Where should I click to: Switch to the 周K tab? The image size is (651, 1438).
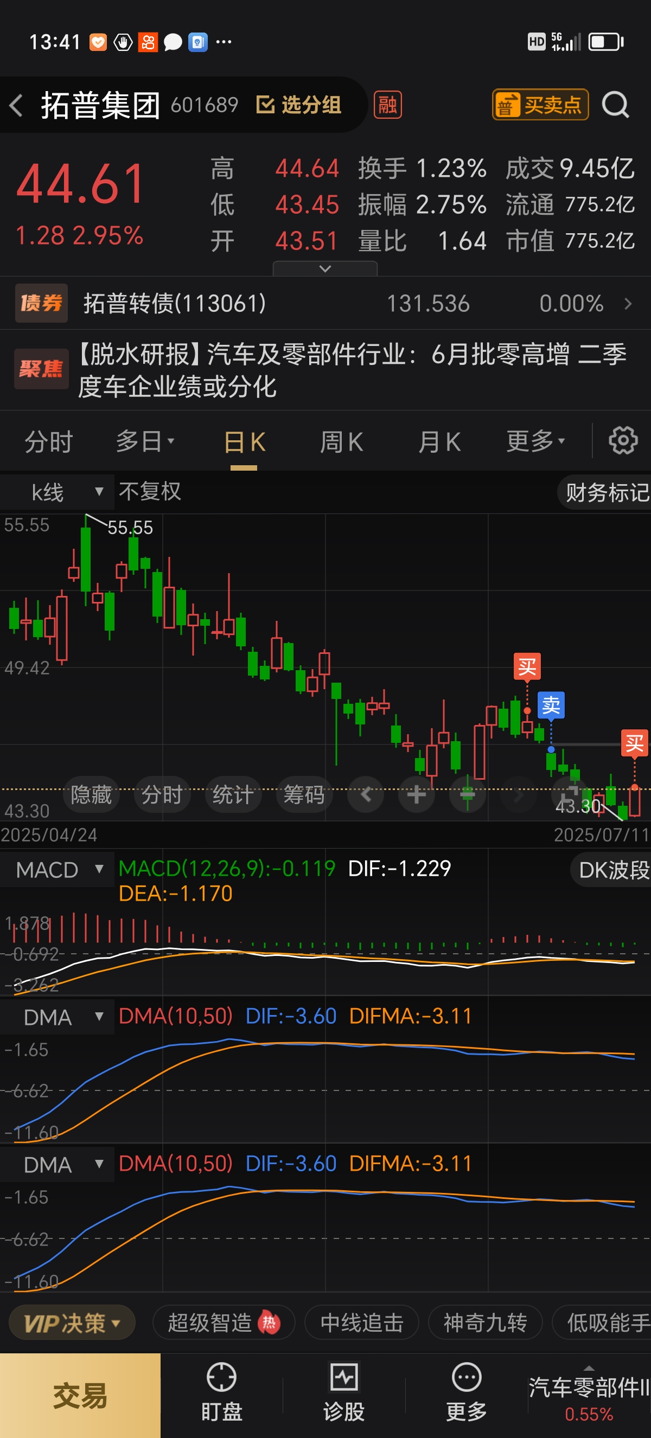pyautogui.click(x=341, y=442)
